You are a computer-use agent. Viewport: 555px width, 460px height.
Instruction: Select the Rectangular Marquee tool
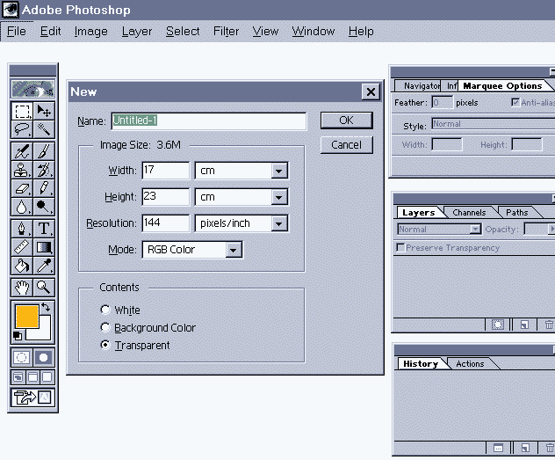point(22,111)
